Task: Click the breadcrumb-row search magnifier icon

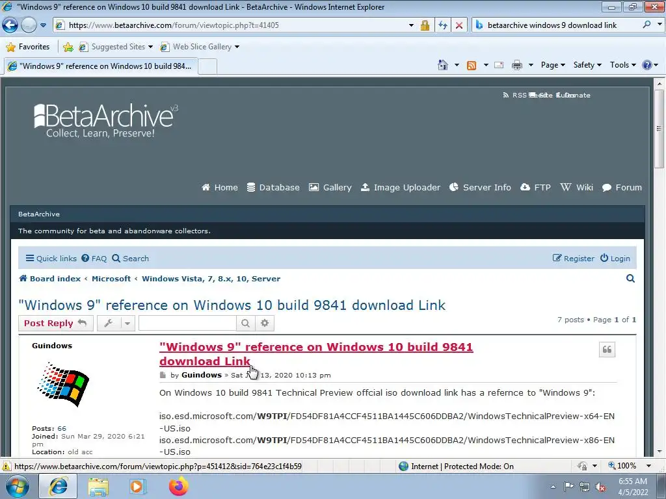Action: (631, 278)
